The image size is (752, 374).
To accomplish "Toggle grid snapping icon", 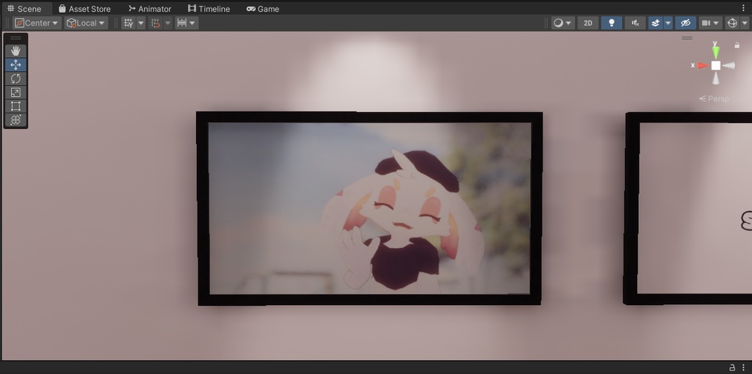I will coord(156,23).
